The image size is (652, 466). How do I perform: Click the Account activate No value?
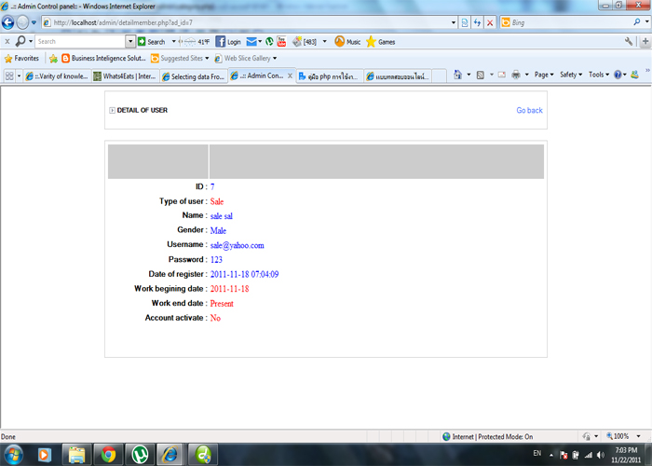click(215, 318)
